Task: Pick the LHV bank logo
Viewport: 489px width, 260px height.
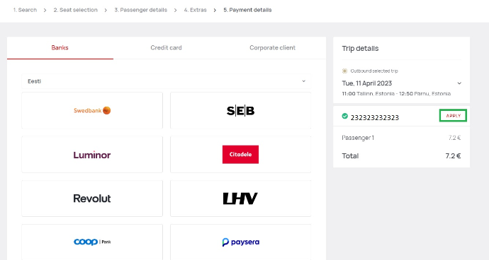Action: (x=240, y=199)
